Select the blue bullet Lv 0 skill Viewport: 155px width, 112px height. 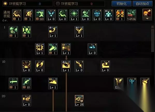(x=92, y=49)
